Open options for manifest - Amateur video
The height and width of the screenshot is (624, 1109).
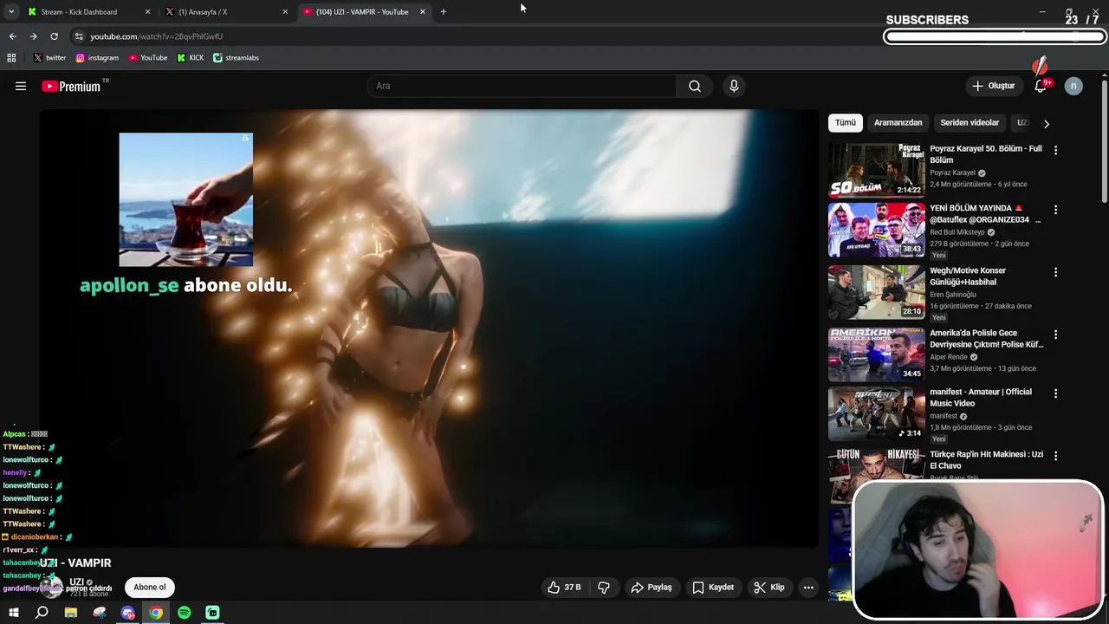pyautogui.click(x=1055, y=393)
